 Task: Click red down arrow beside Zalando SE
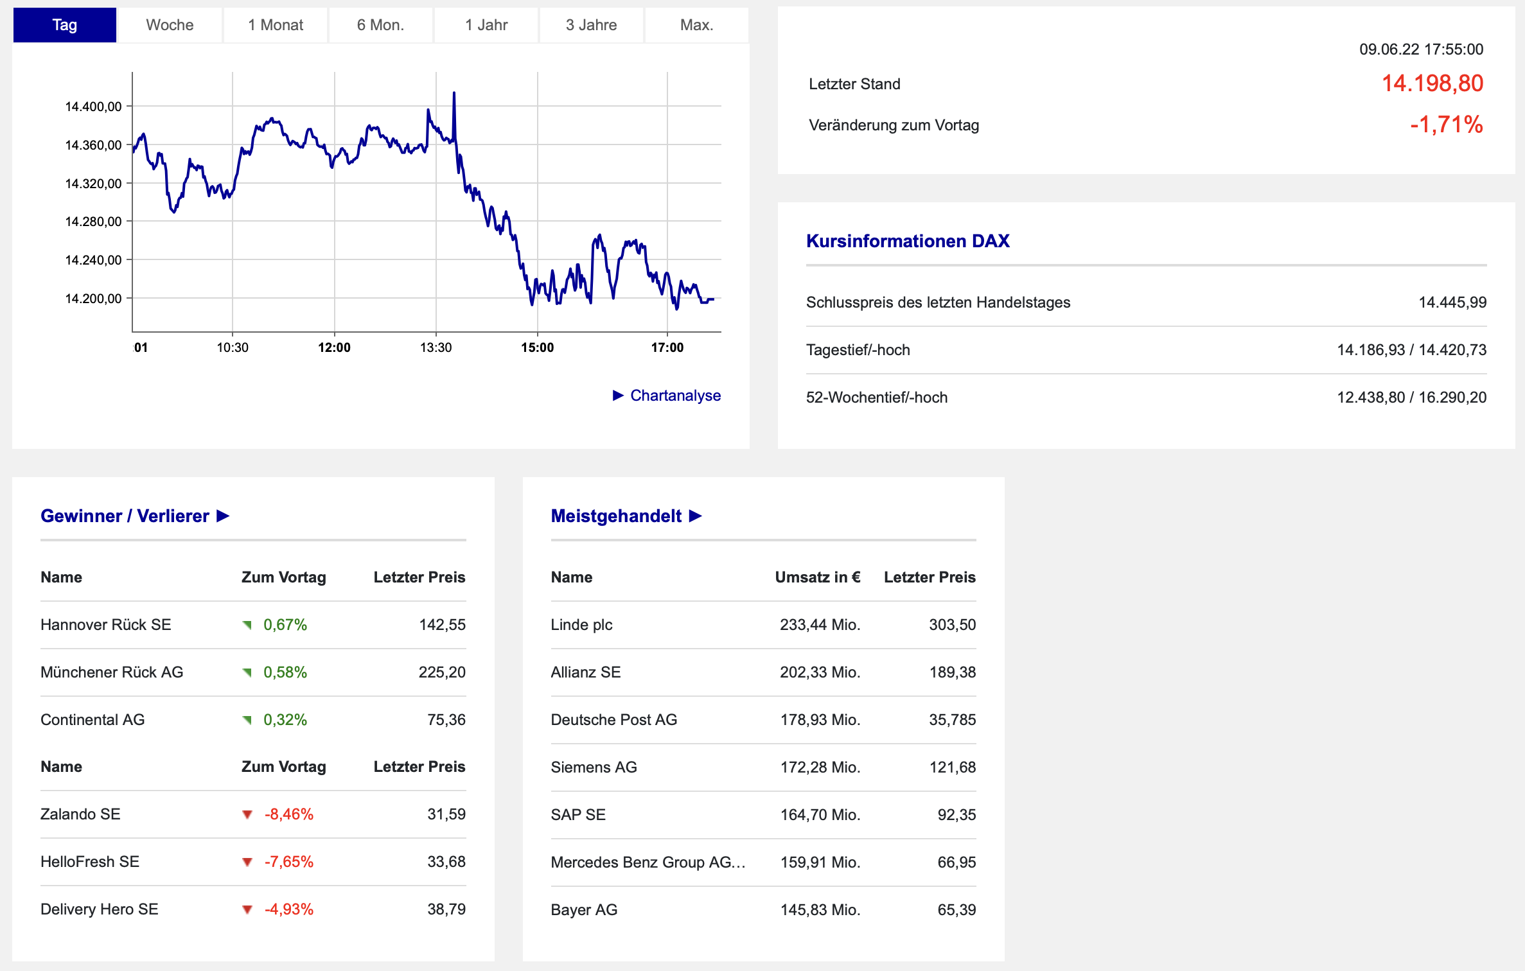(247, 815)
